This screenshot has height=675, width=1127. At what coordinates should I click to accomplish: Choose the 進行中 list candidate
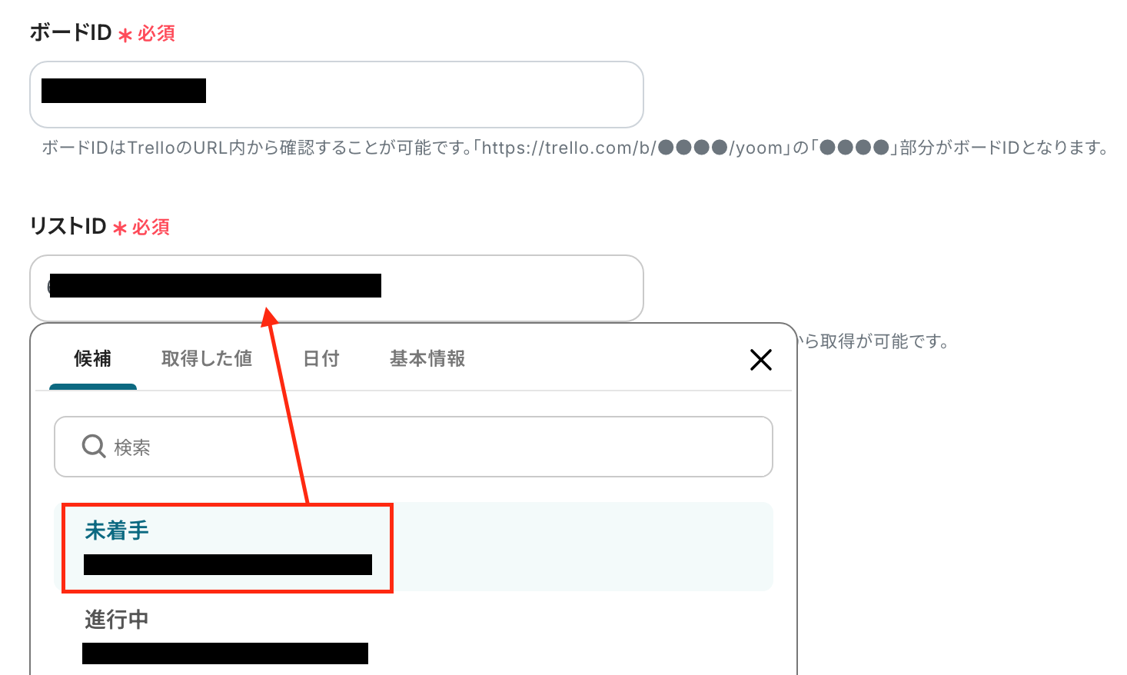click(x=417, y=635)
